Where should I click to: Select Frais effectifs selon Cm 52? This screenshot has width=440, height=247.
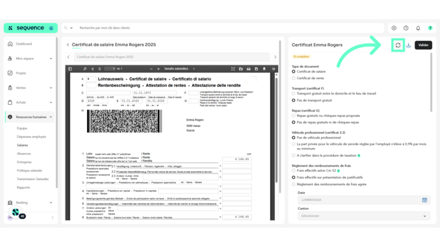(294, 170)
